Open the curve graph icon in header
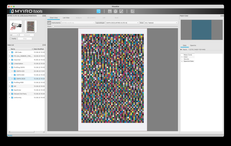The image size is (231, 146). point(121,11)
